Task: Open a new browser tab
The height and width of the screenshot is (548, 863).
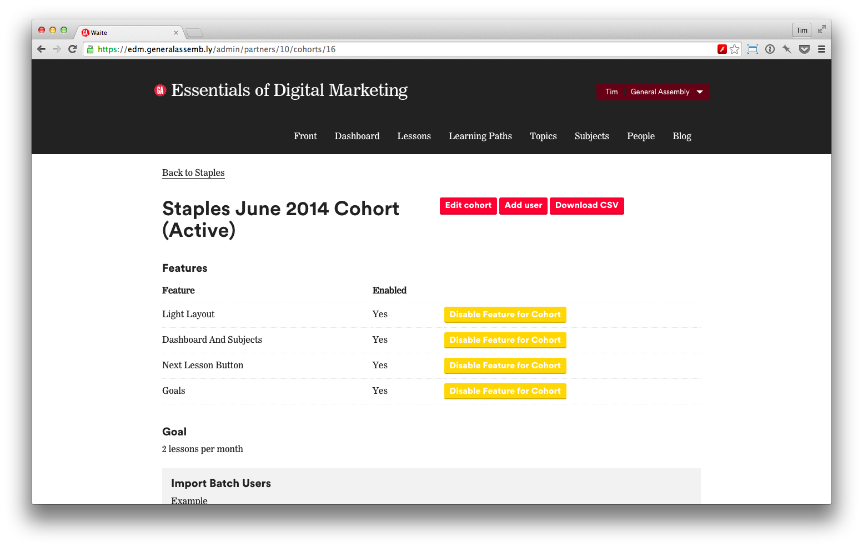Action: click(194, 33)
